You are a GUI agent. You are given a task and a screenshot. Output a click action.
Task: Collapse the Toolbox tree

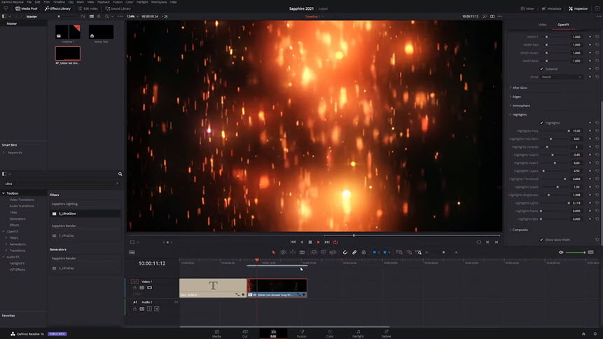[x=4, y=193]
